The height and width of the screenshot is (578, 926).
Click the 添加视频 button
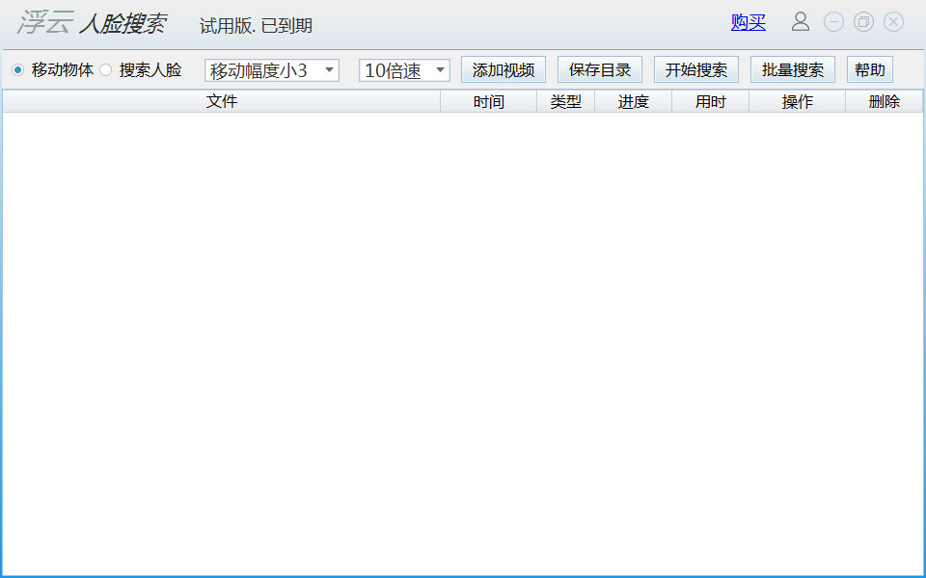(504, 70)
